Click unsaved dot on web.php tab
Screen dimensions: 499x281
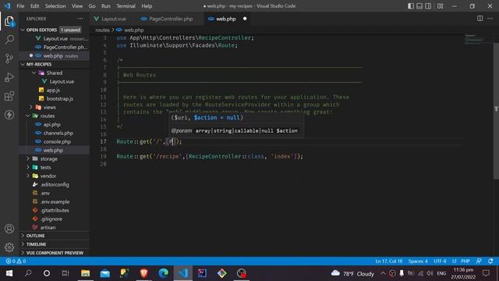(x=245, y=19)
